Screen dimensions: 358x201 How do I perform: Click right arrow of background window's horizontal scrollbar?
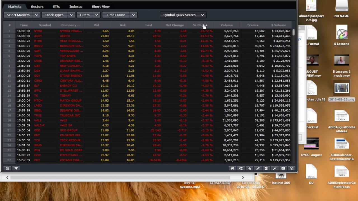[x=243, y=177]
